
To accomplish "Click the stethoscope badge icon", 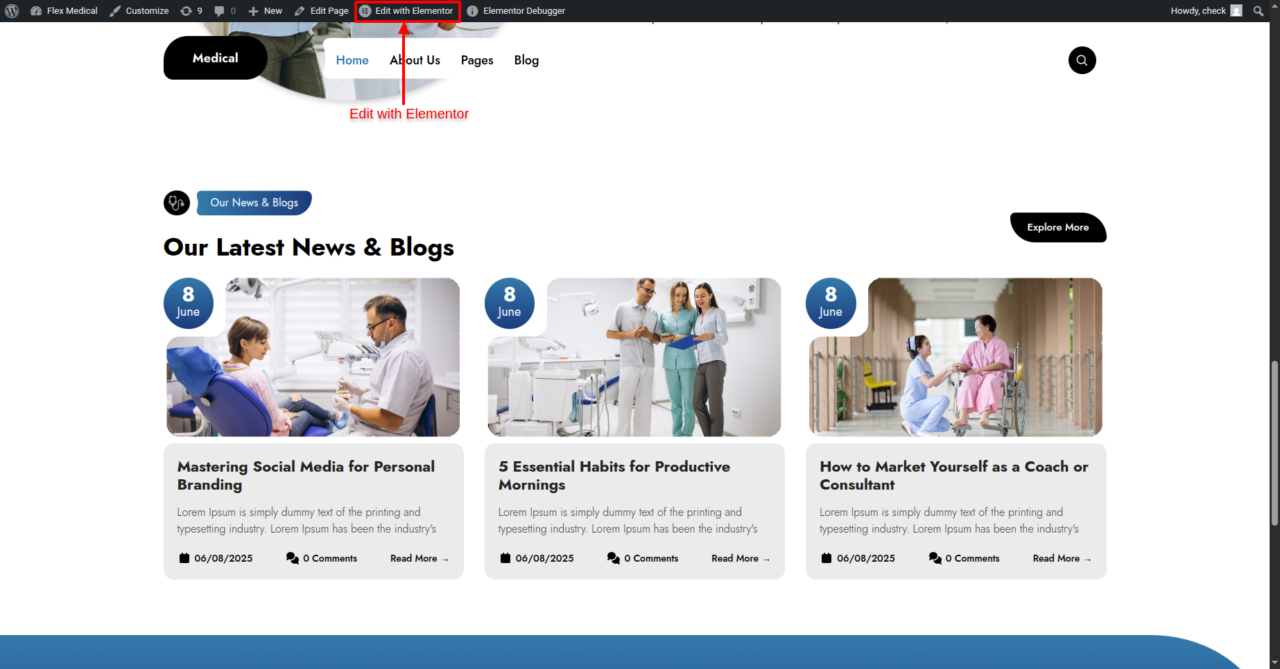I will pos(177,203).
